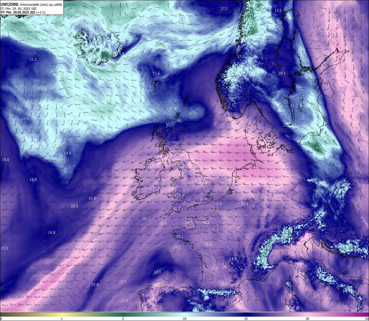Click the 26.3 value label
Viewport: 369px width, 321px height.
tap(226, 267)
